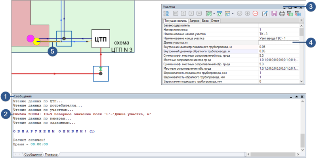Go to the next record arrow
Image resolution: width=317 pixels, height=158 pixels.
(x=191, y=13)
